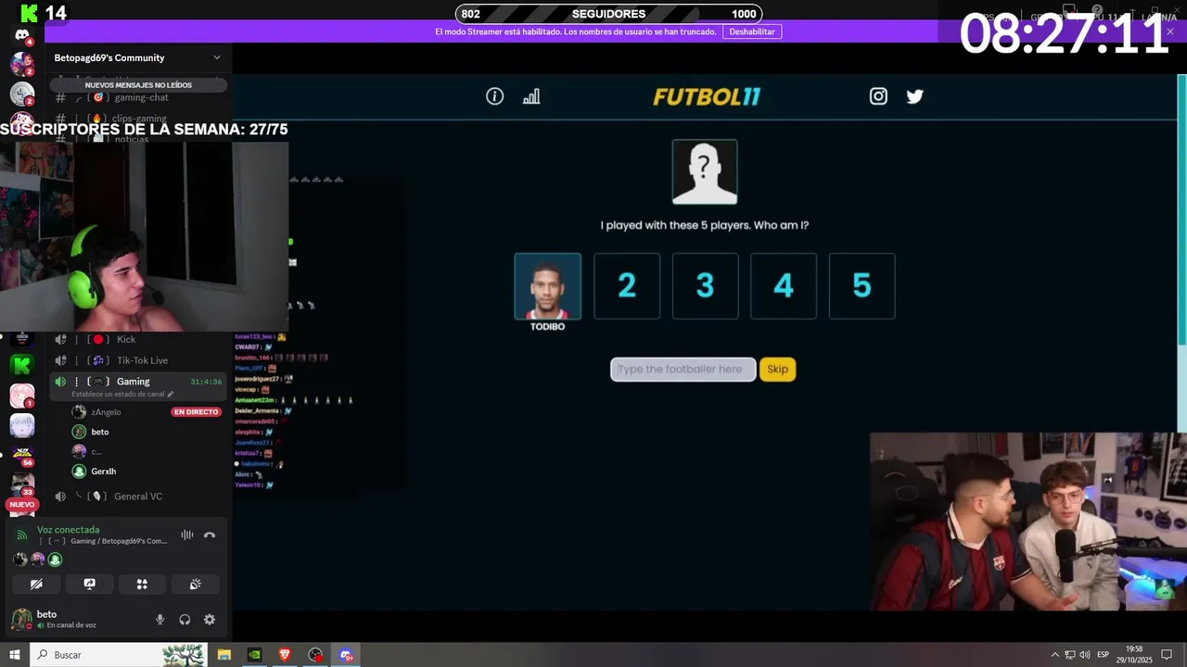
Task: Open NVIDIA app from the taskbar
Action: point(255,655)
